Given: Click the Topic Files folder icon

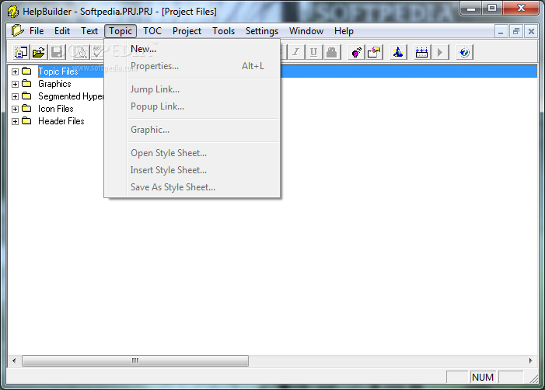Looking at the screenshot, I should click(x=26, y=71).
